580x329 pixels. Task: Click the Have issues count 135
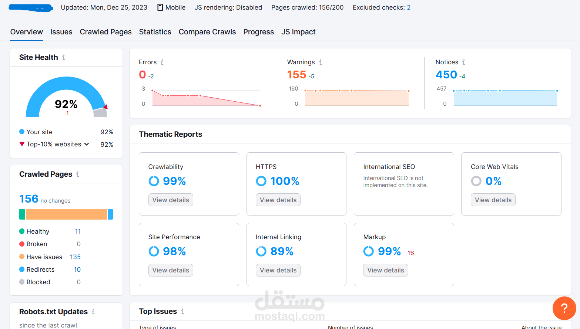[75, 257]
